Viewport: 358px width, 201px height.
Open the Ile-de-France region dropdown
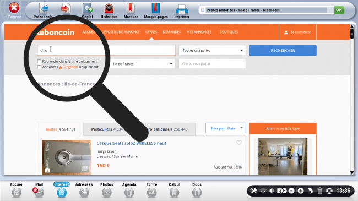142,64
